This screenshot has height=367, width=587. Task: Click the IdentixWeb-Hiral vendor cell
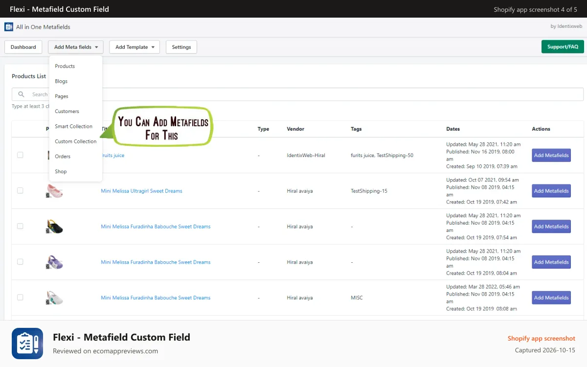click(306, 155)
